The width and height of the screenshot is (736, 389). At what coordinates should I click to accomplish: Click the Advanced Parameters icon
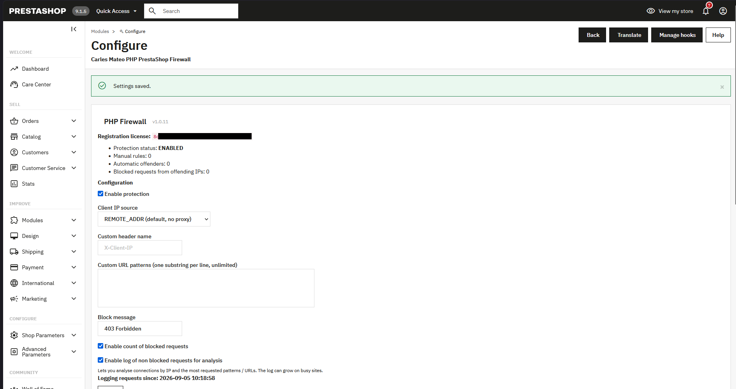14,352
